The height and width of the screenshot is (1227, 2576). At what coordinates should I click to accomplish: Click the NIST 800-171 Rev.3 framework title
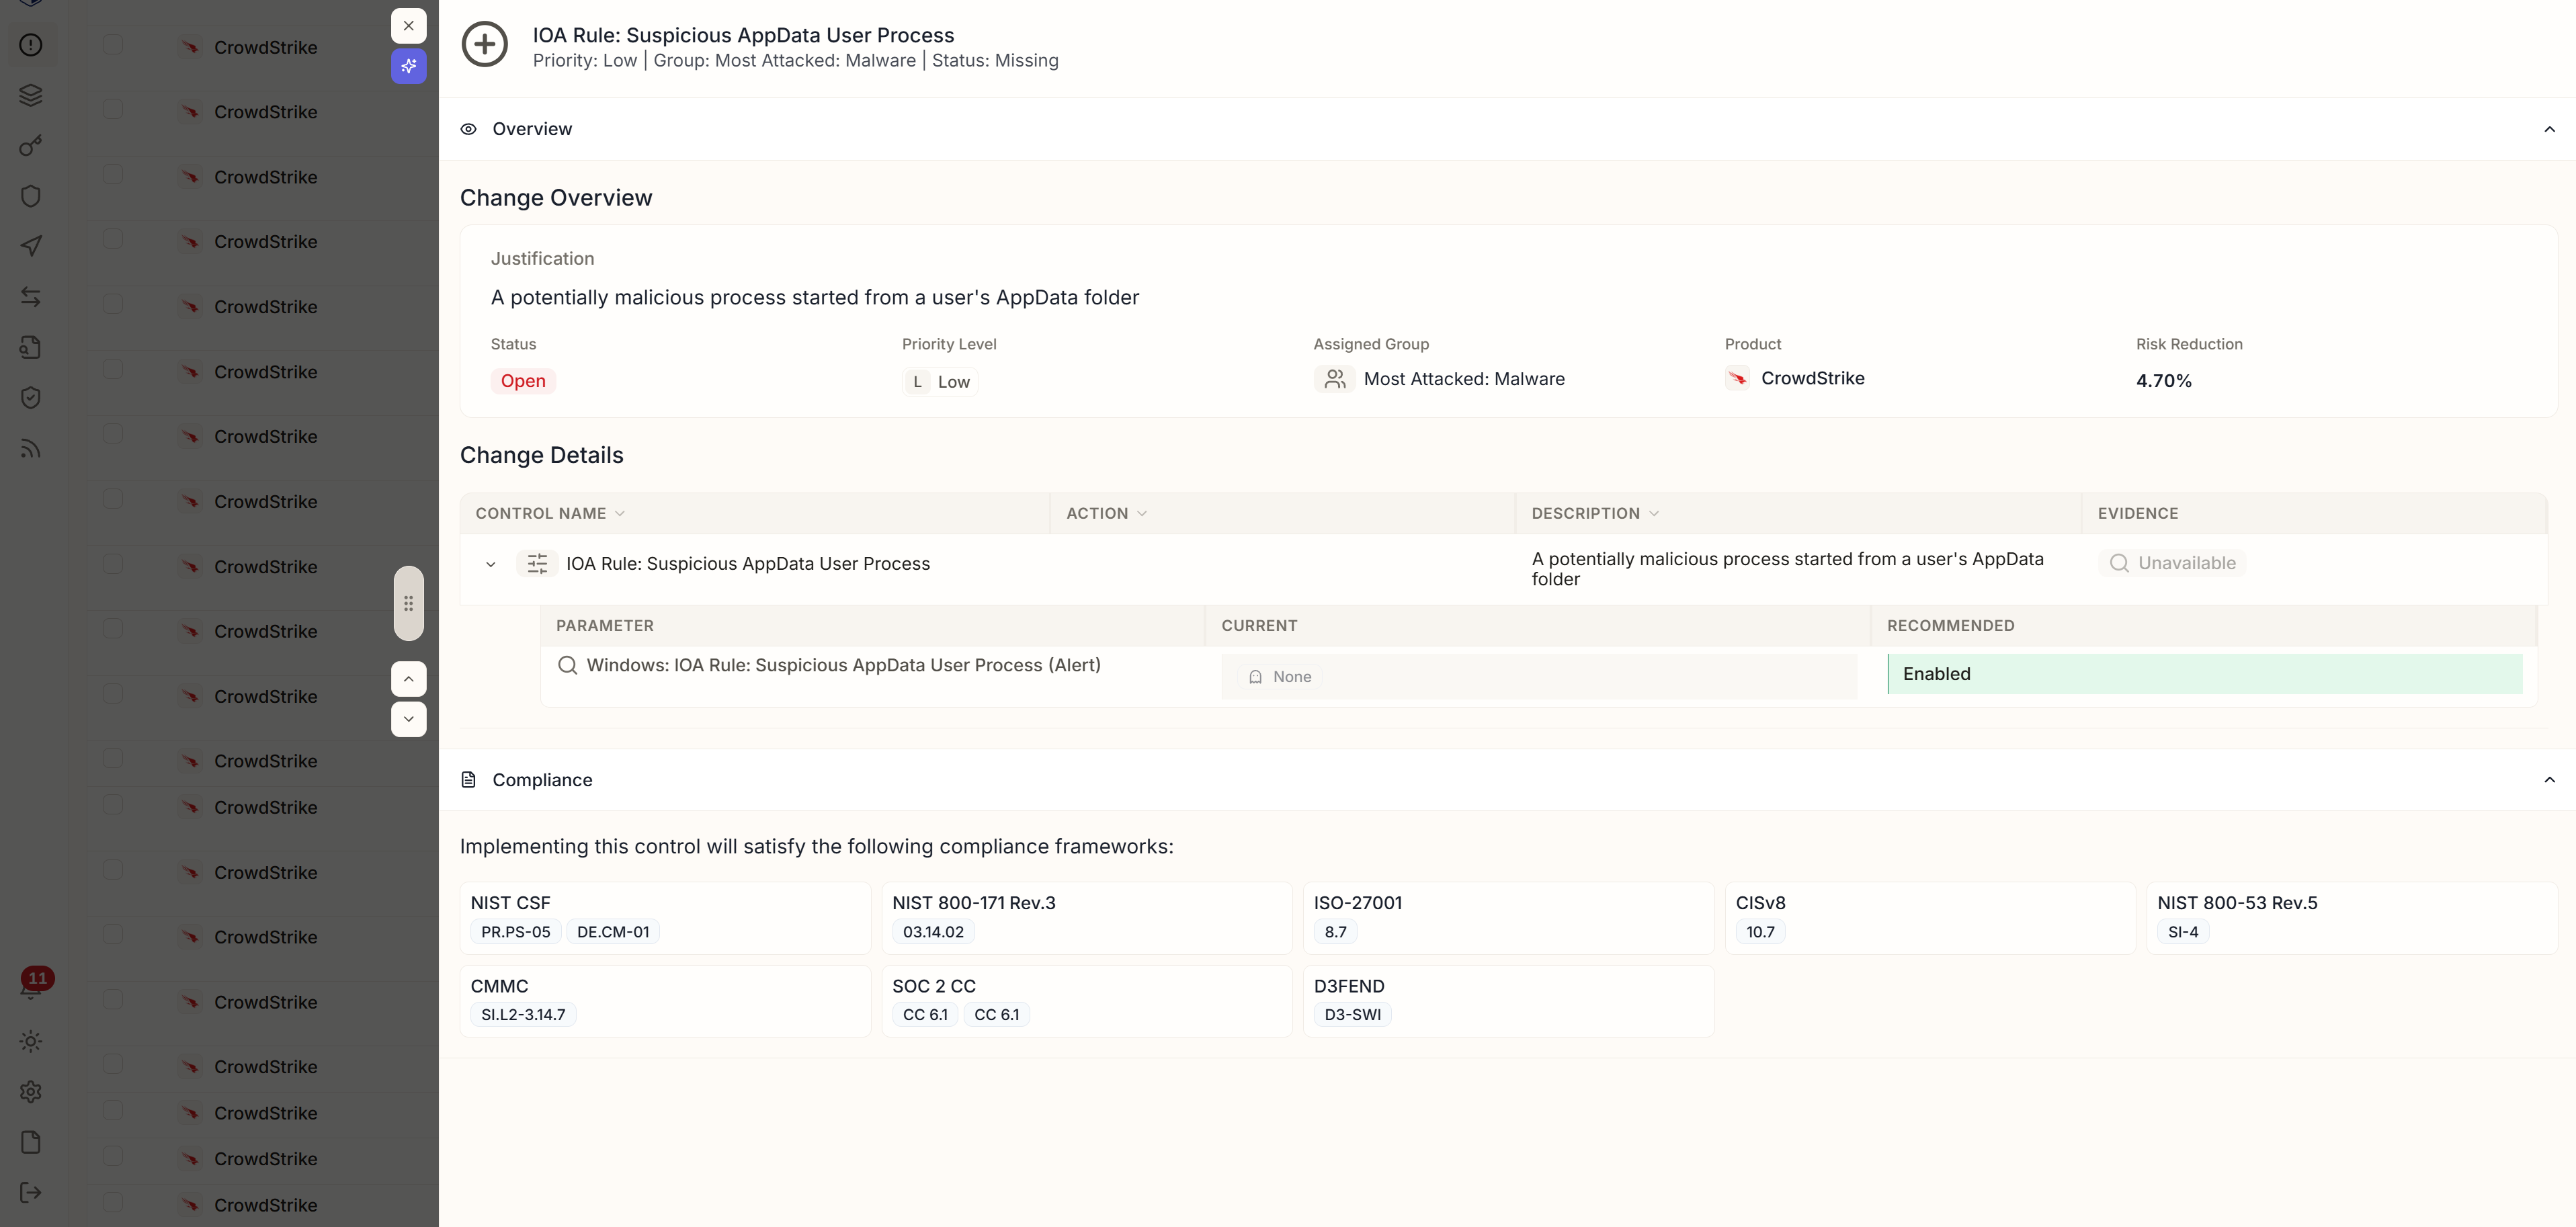click(x=974, y=903)
